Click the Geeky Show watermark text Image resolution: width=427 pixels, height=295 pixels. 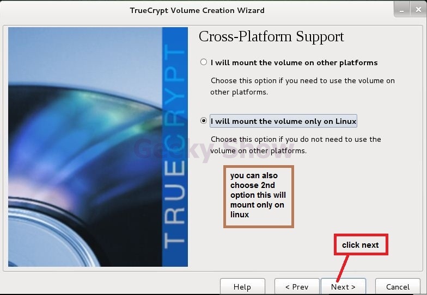[213, 149]
